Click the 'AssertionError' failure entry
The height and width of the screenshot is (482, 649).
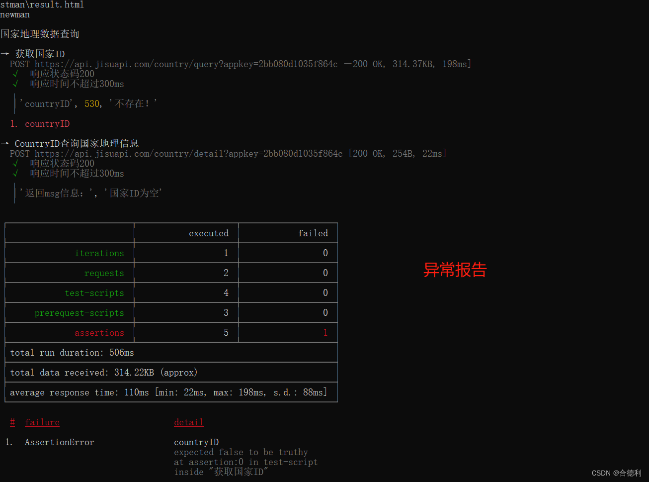tap(60, 442)
